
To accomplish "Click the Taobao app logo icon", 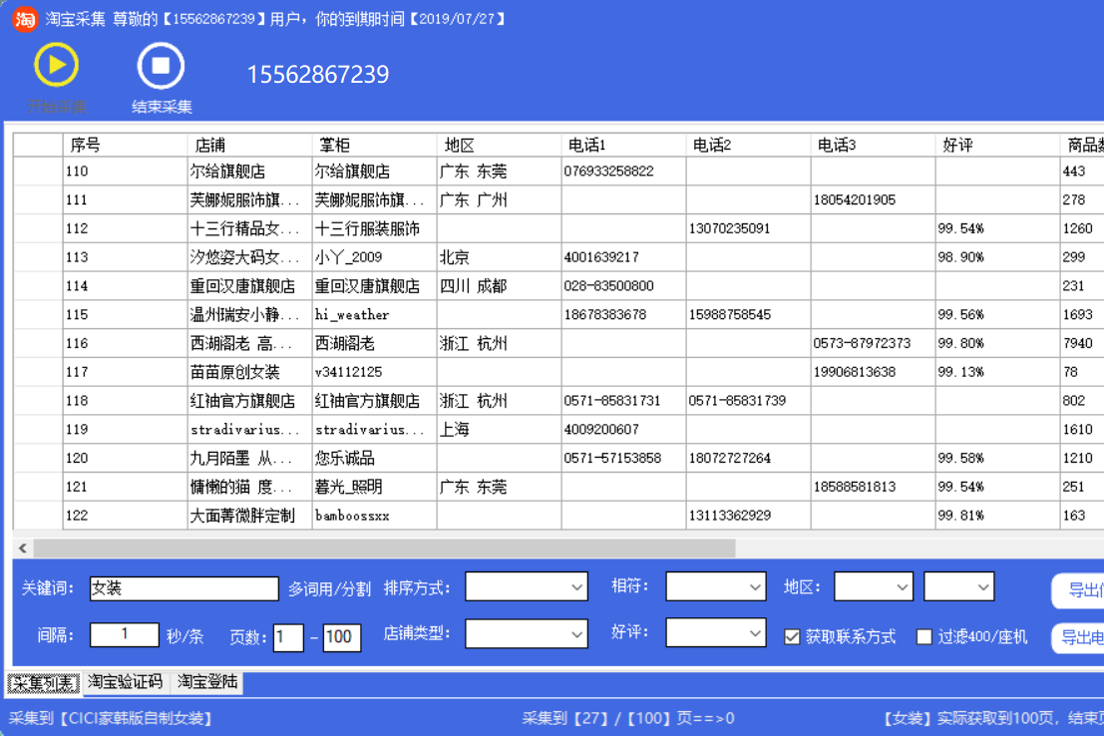I will (x=25, y=18).
